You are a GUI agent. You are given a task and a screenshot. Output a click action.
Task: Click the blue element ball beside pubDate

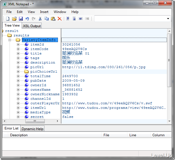(27, 81)
